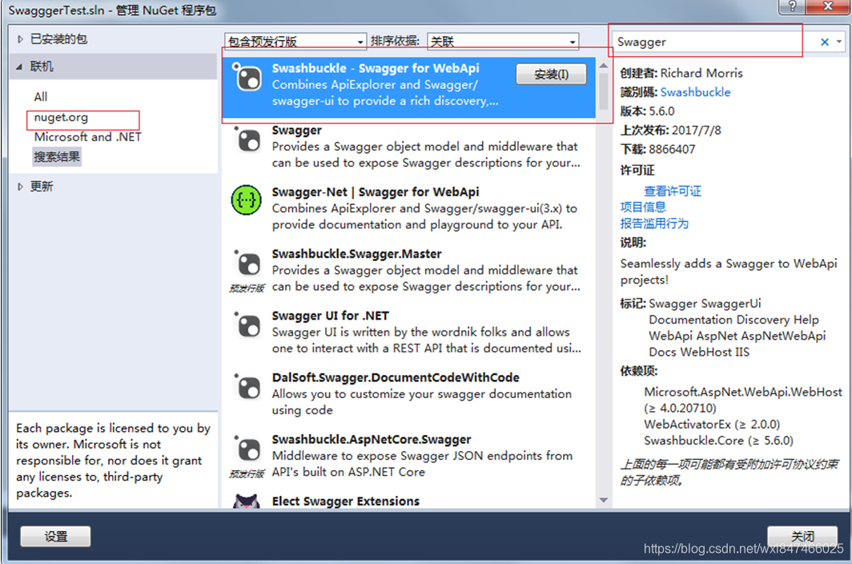
Task: Select Swashbuckle.Swagger.Master package title
Action: tap(356, 254)
